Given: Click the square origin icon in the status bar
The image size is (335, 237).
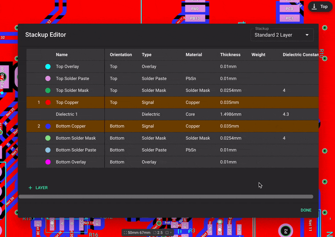Looking at the screenshot, I should (167, 232).
